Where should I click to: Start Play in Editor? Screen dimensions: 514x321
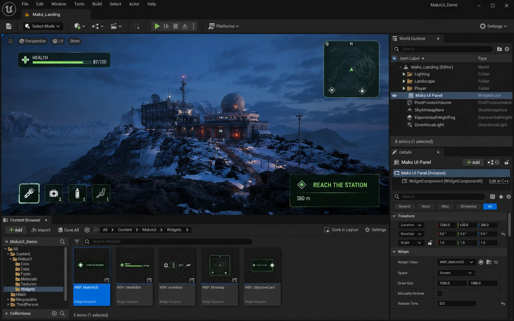tap(157, 26)
